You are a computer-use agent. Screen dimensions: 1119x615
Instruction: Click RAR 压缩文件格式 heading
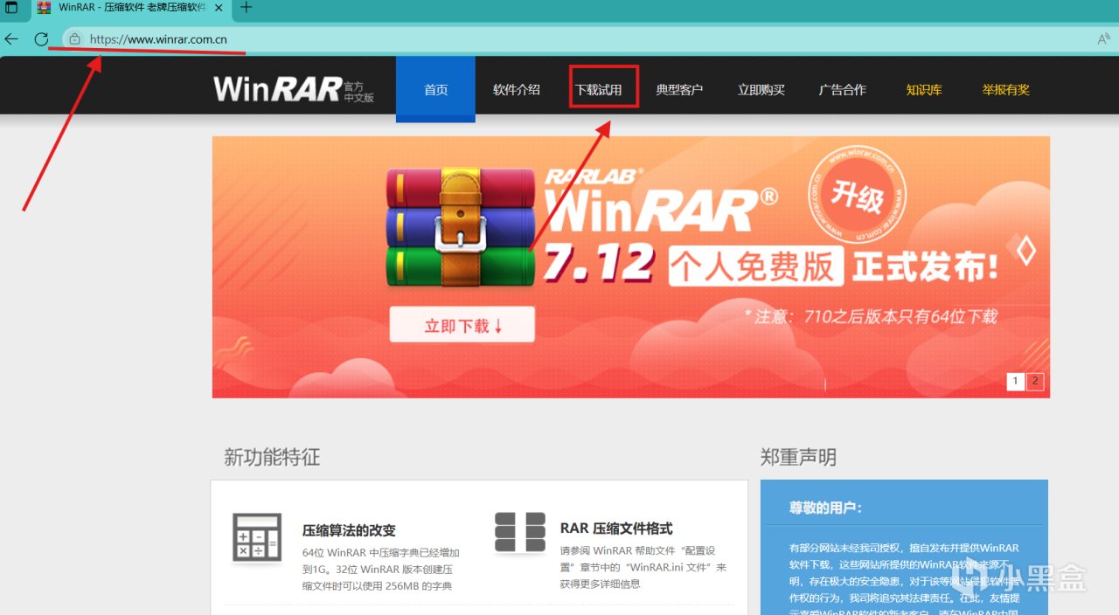pos(616,529)
